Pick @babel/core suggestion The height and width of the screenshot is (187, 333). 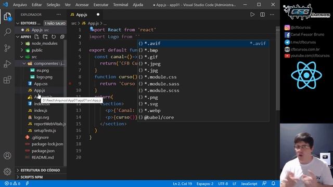pyautogui.click(x=203, y=117)
